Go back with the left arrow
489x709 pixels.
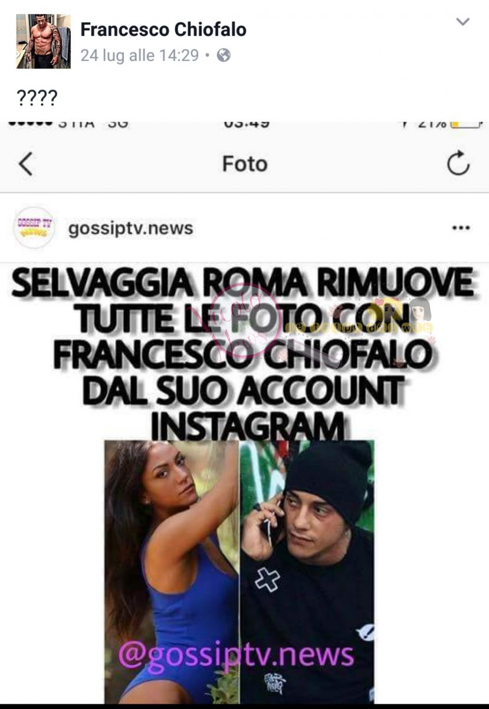(25, 164)
